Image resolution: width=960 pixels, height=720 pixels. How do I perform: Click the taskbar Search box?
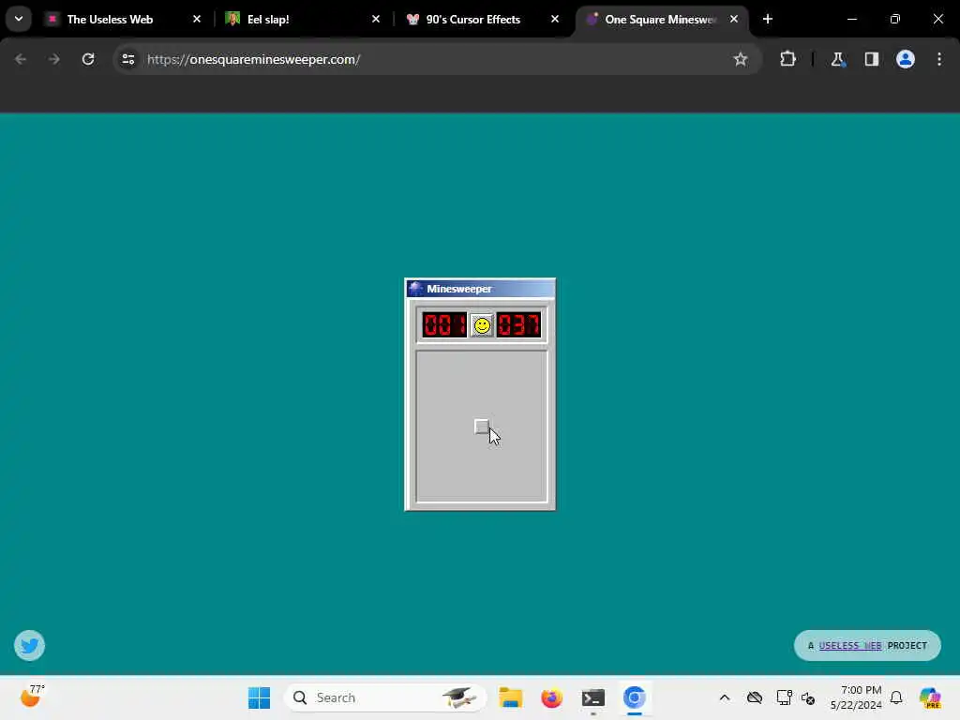[385, 697]
